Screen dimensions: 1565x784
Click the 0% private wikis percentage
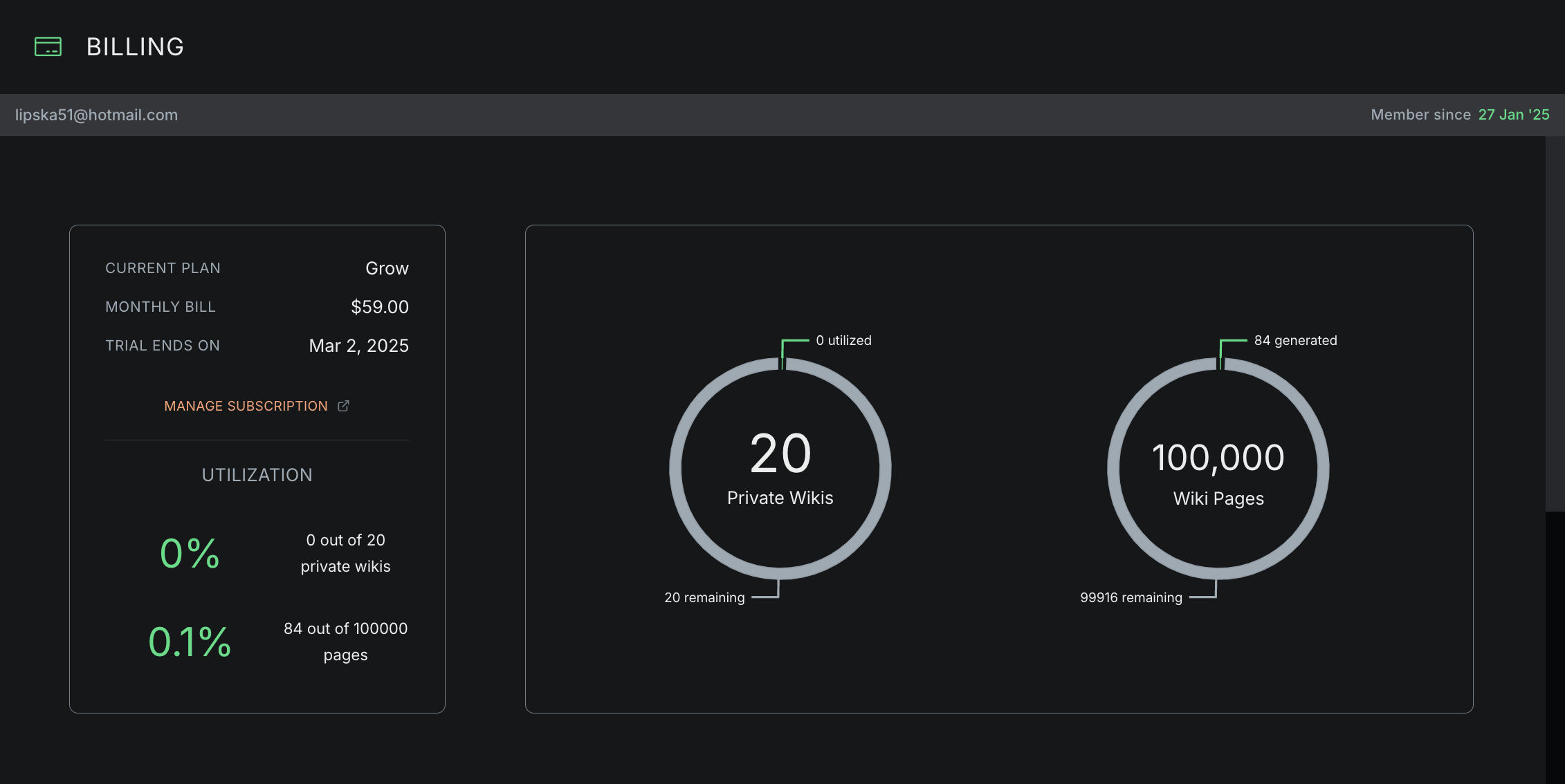point(190,553)
